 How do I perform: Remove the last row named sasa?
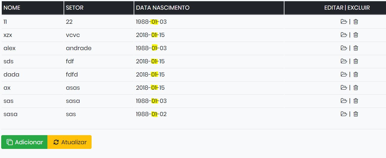coord(356,114)
